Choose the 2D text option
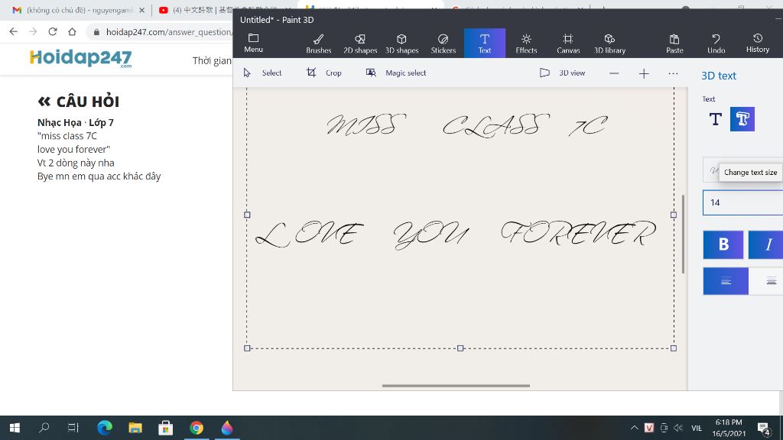Viewport: 783px width, 440px height. [x=715, y=119]
